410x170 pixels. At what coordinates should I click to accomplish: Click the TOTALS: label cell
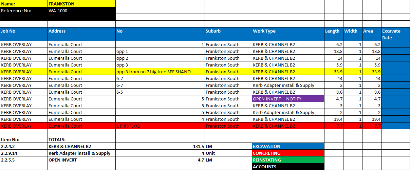click(x=81, y=139)
